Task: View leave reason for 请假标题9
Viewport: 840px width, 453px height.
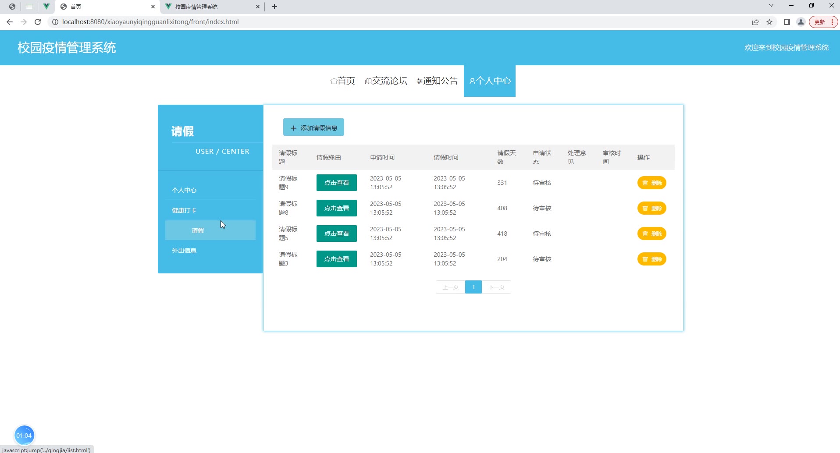Action: [x=336, y=183]
